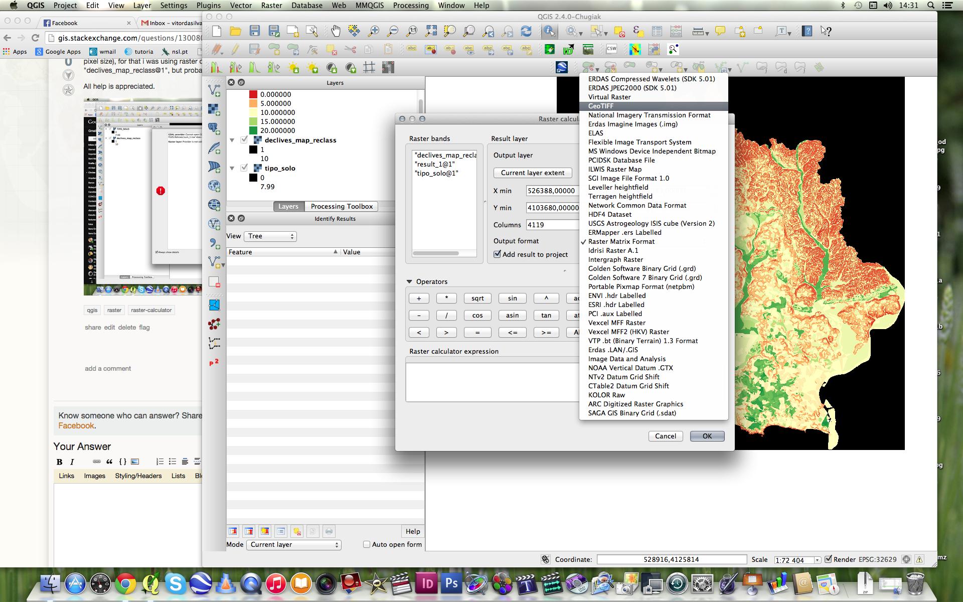Image resolution: width=963 pixels, height=602 pixels.
Task: Switch to the Processing Toolbox tab
Action: click(342, 206)
